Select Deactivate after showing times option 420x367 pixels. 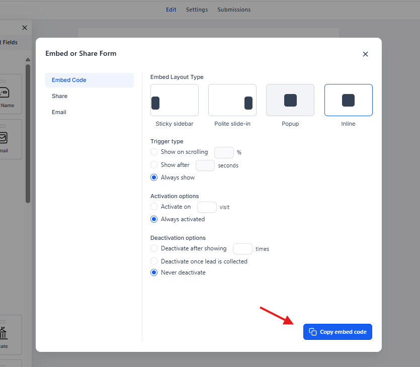154,248
